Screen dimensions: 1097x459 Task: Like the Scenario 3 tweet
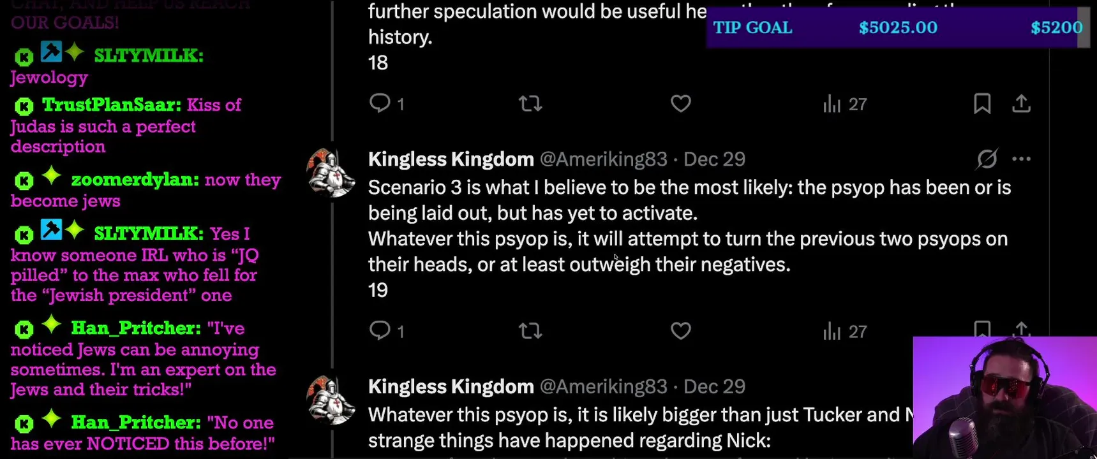click(680, 331)
